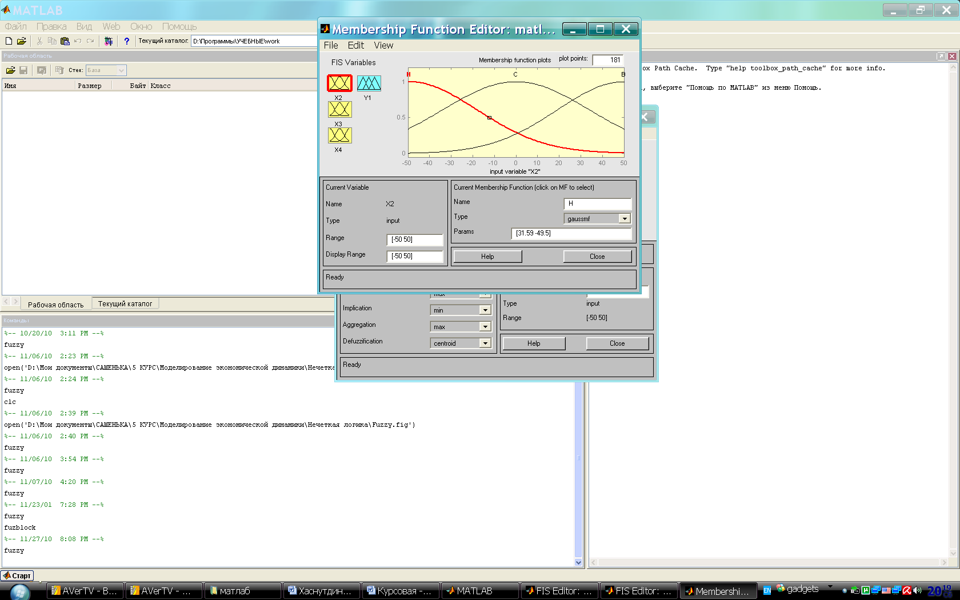Click the Undo arrow icon
The width and height of the screenshot is (960, 600).
tap(78, 41)
